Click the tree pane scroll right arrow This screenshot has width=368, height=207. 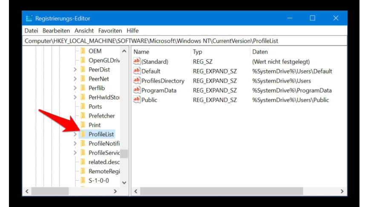pos(115,191)
